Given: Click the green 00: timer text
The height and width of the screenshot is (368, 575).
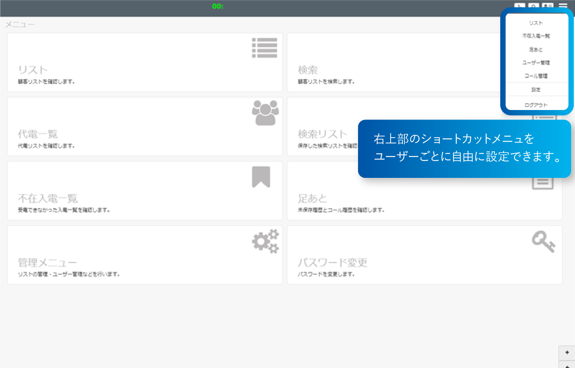Looking at the screenshot, I should (218, 6).
